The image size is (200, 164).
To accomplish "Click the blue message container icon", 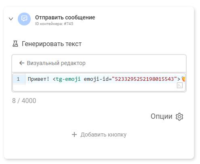I will pos(24,19).
